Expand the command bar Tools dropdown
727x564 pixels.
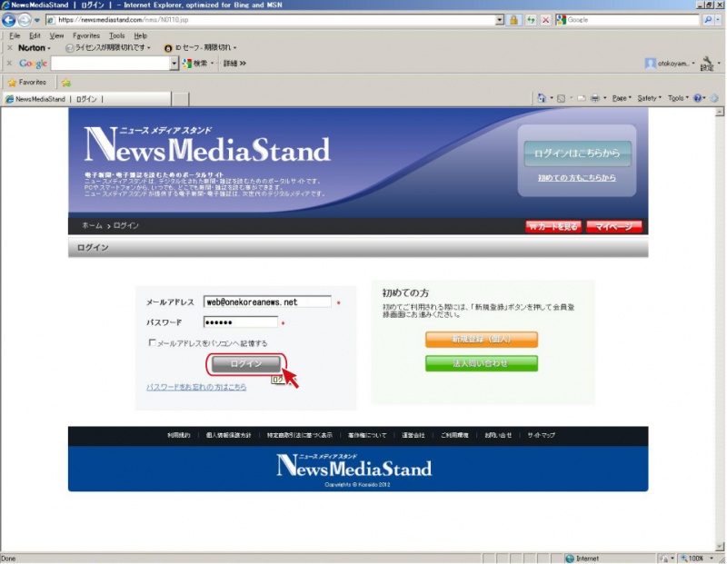click(678, 98)
